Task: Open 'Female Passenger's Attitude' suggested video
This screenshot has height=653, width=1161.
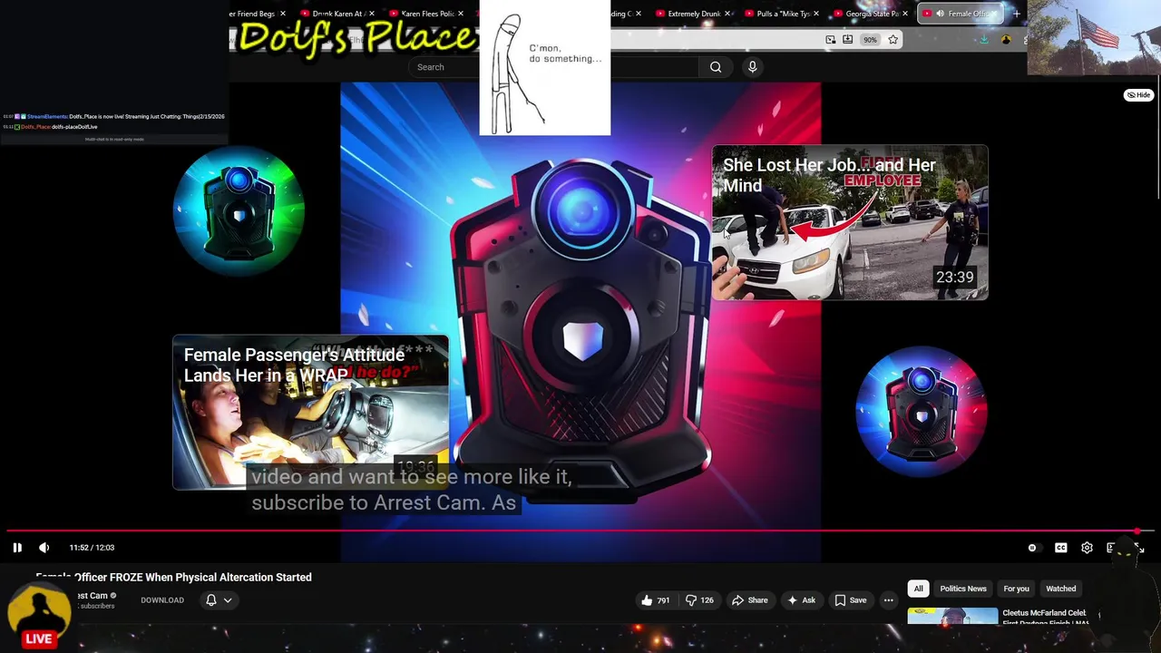Action: click(310, 413)
